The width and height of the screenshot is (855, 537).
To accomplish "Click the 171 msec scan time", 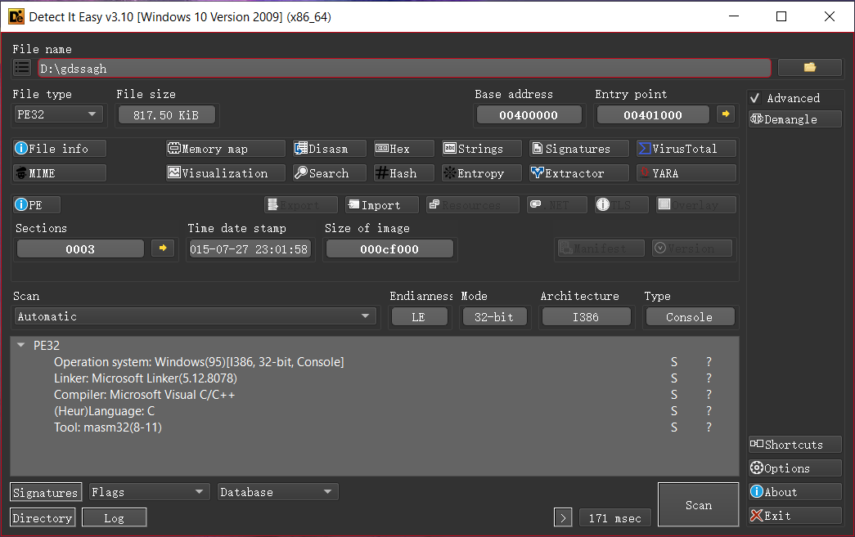I will tap(615, 518).
